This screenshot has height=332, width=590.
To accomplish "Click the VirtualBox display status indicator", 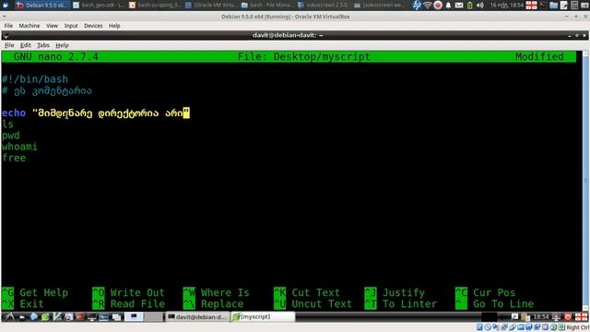I will 529,327.
